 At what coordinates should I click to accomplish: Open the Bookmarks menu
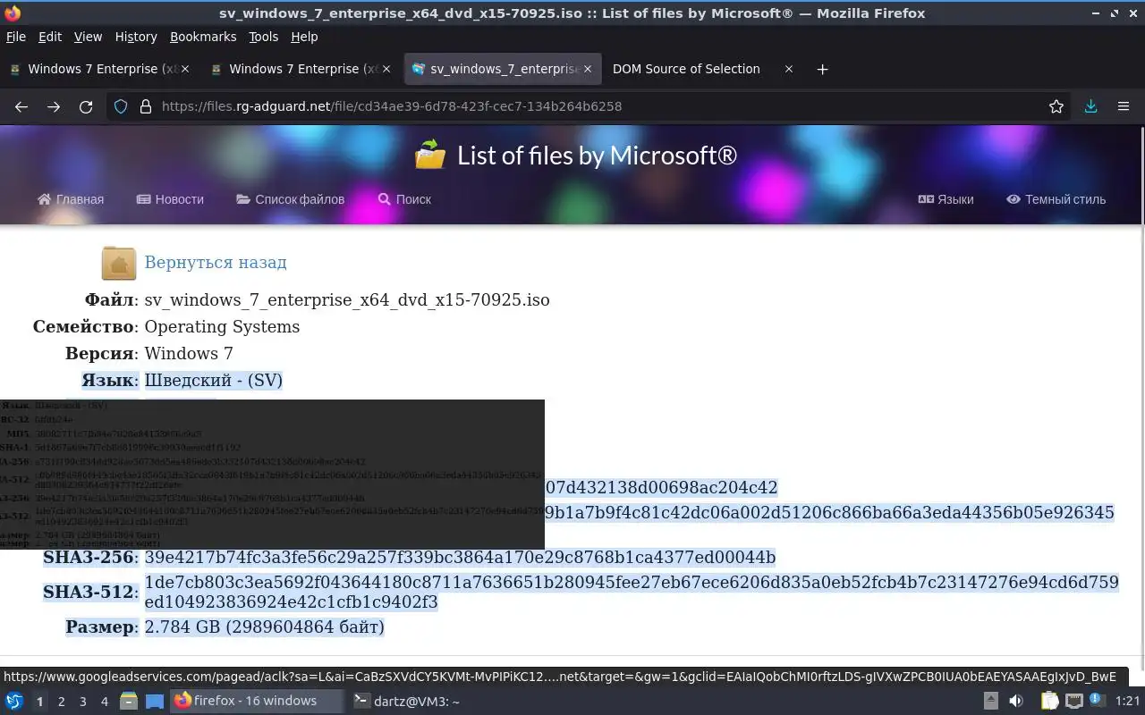[203, 37]
